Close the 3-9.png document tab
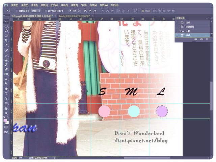The image size is (216, 162). 55,16
